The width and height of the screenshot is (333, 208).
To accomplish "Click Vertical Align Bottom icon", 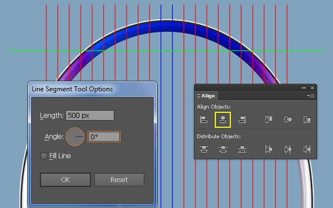I will tap(307, 119).
